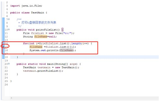Click the opening brace after printFileList()
This screenshot has height=101, width=163.
(x=62, y=30)
